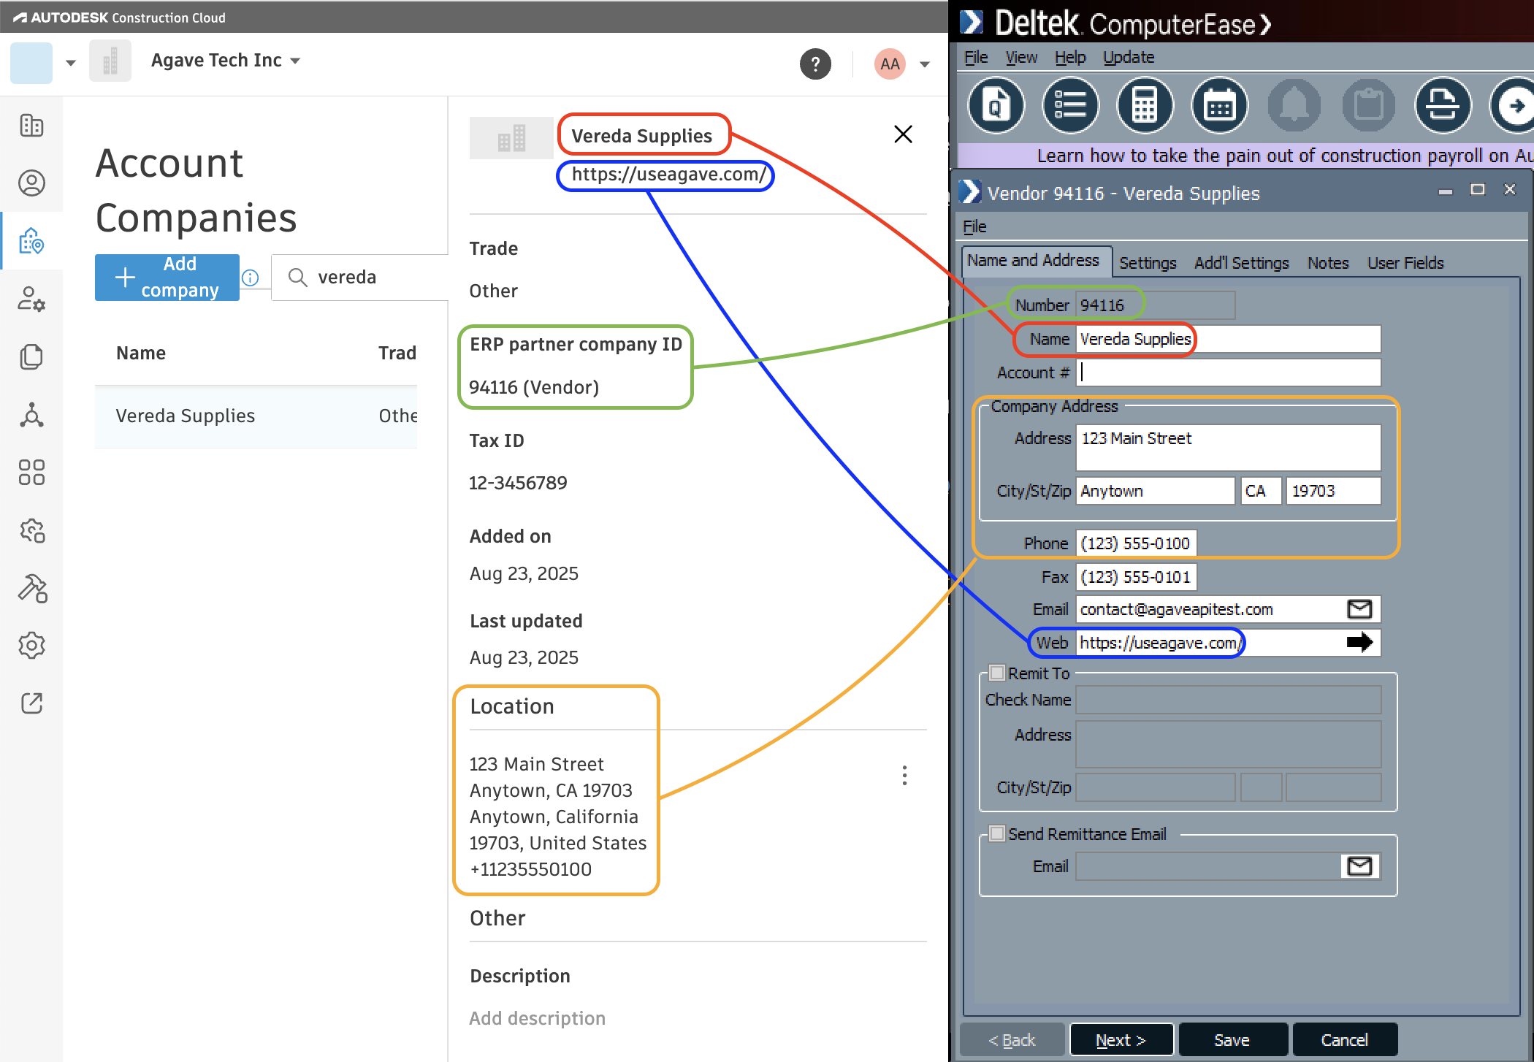
Task: Click the City field containing Anytown
Action: click(x=1156, y=491)
